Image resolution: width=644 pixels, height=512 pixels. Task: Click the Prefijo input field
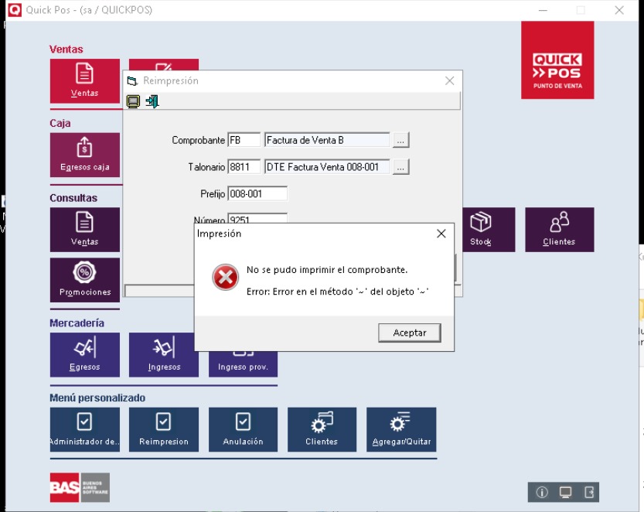[x=257, y=193]
